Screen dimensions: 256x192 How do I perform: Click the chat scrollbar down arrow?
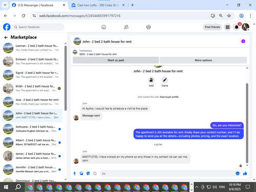[247, 165]
